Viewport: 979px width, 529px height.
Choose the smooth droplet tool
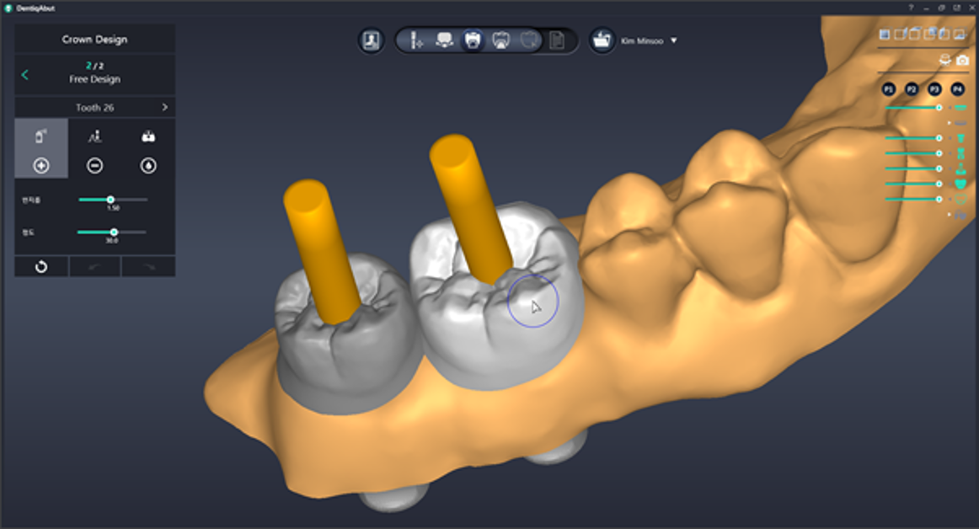coord(148,166)
